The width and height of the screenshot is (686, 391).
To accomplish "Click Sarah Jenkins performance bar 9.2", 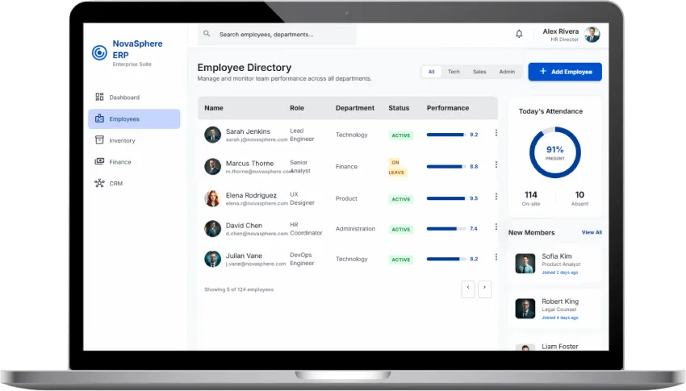I will click(x=446, y=135).
